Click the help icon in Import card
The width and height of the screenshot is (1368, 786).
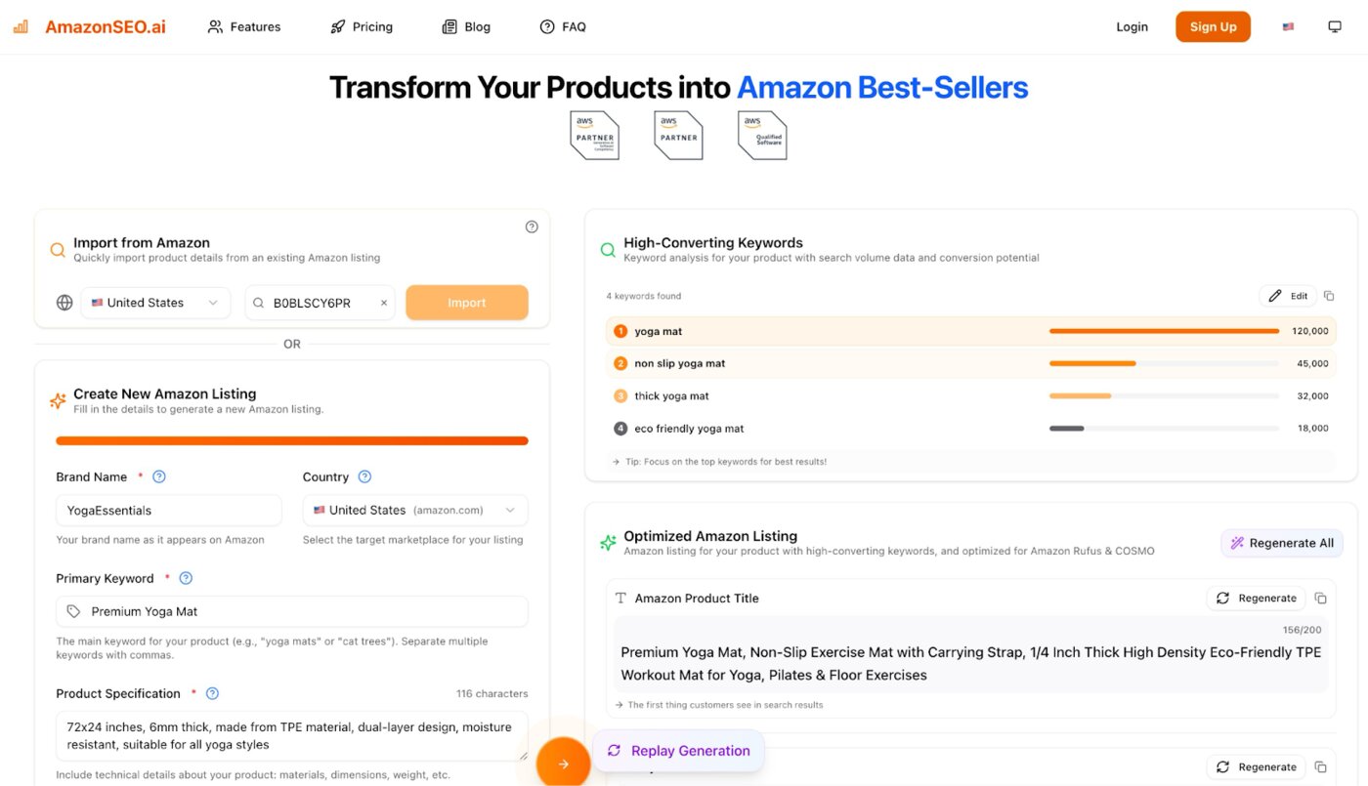532,227
